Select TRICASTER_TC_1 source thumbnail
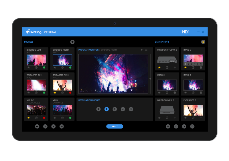This screenshot has width=229, height=161. (x=36, y=85)
